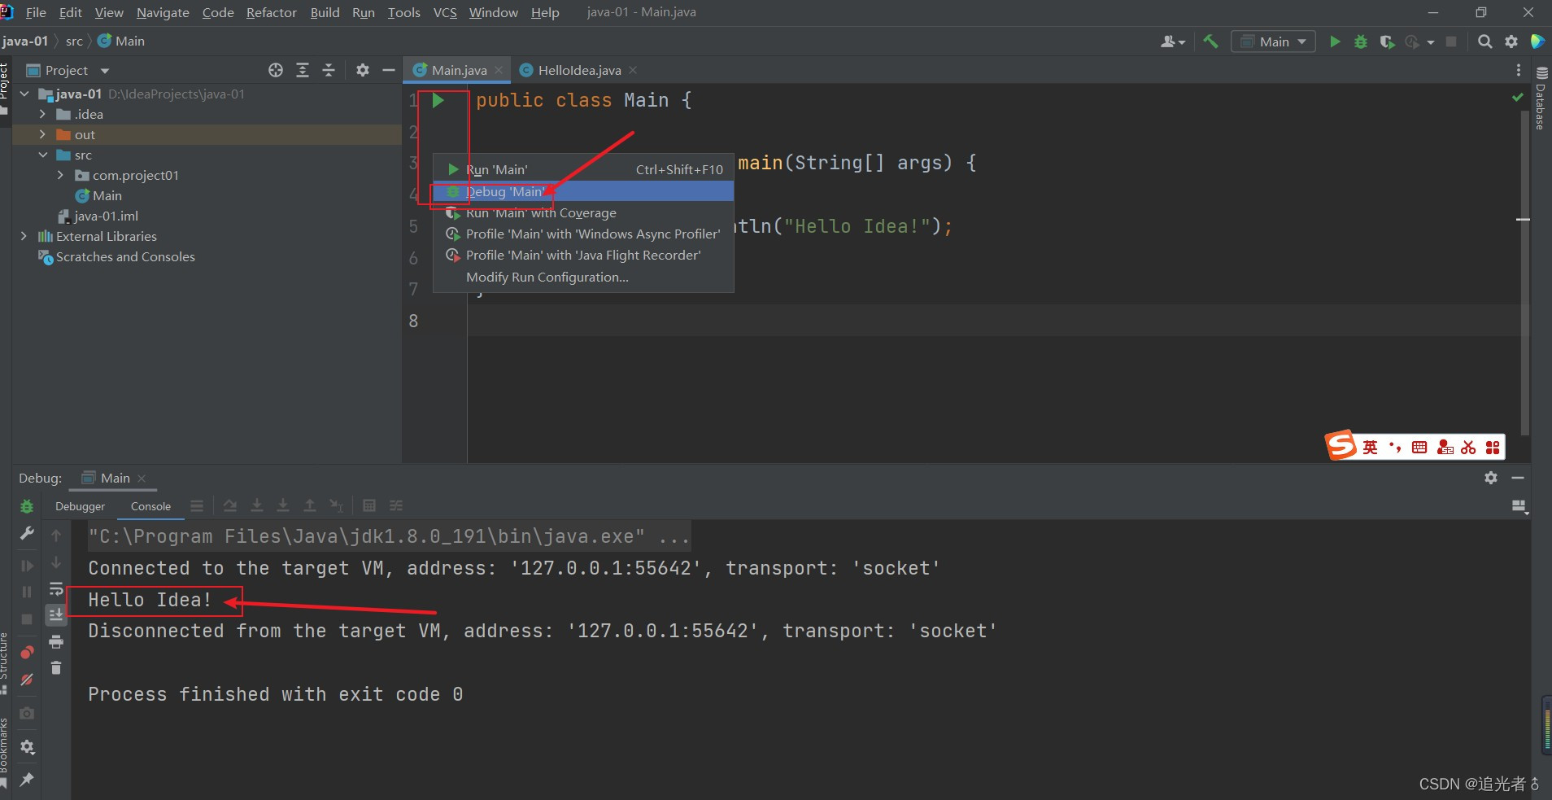Hide the Project panel with minus icon

tap(389, 70)
